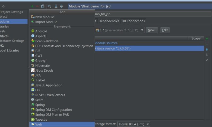Screen dimensions: 212x127
Task: Open the module SDK 1.7 dropdown
Action: (x=120, y=30)
